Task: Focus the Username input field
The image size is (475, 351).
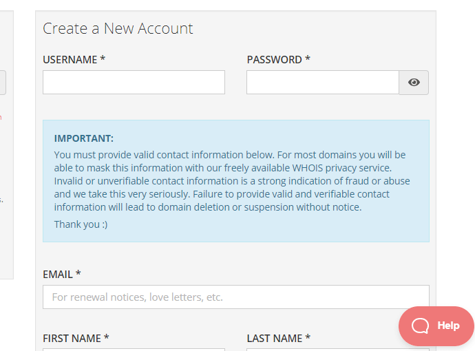Action: point(134,83)
